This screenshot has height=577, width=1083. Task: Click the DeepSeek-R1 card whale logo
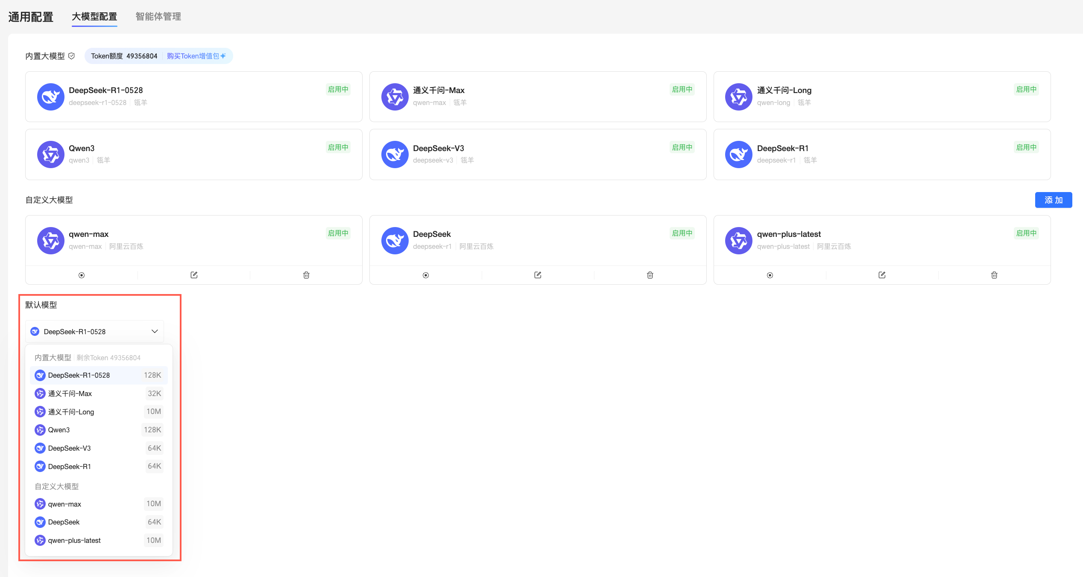(x=739, y=154)
